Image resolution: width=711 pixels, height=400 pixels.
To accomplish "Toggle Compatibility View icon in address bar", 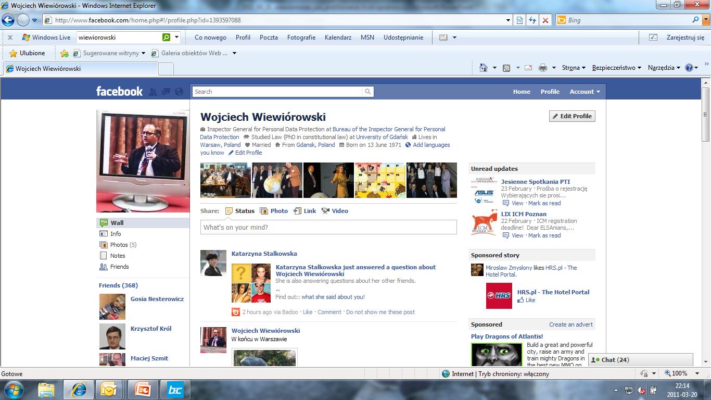I will (x=519, y=20).
